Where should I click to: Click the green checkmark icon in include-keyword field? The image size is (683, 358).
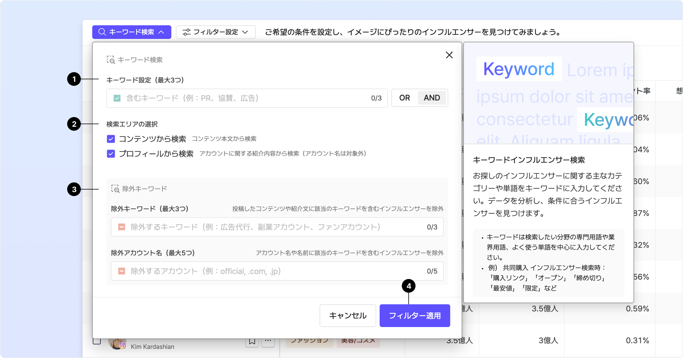tap(117, 98)
